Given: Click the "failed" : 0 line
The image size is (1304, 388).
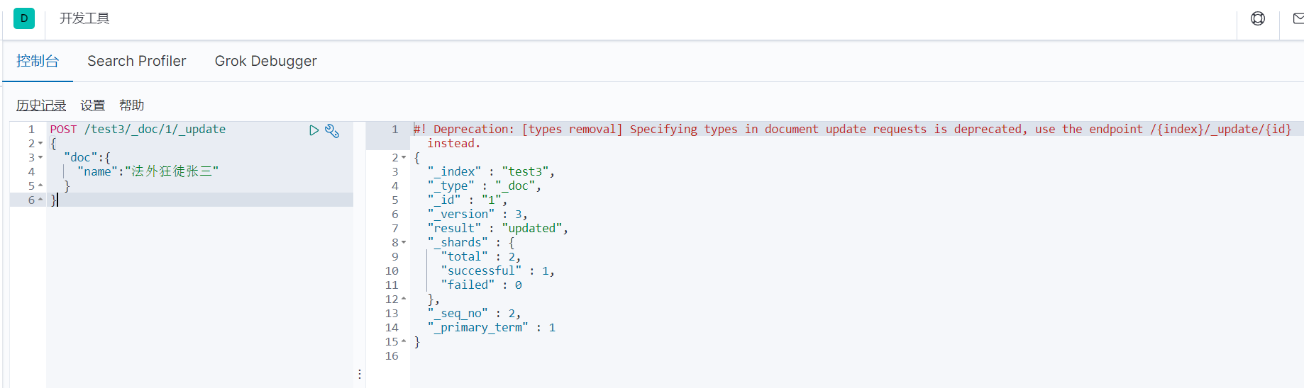Looking at the screenshot, I should coord(481,285).
